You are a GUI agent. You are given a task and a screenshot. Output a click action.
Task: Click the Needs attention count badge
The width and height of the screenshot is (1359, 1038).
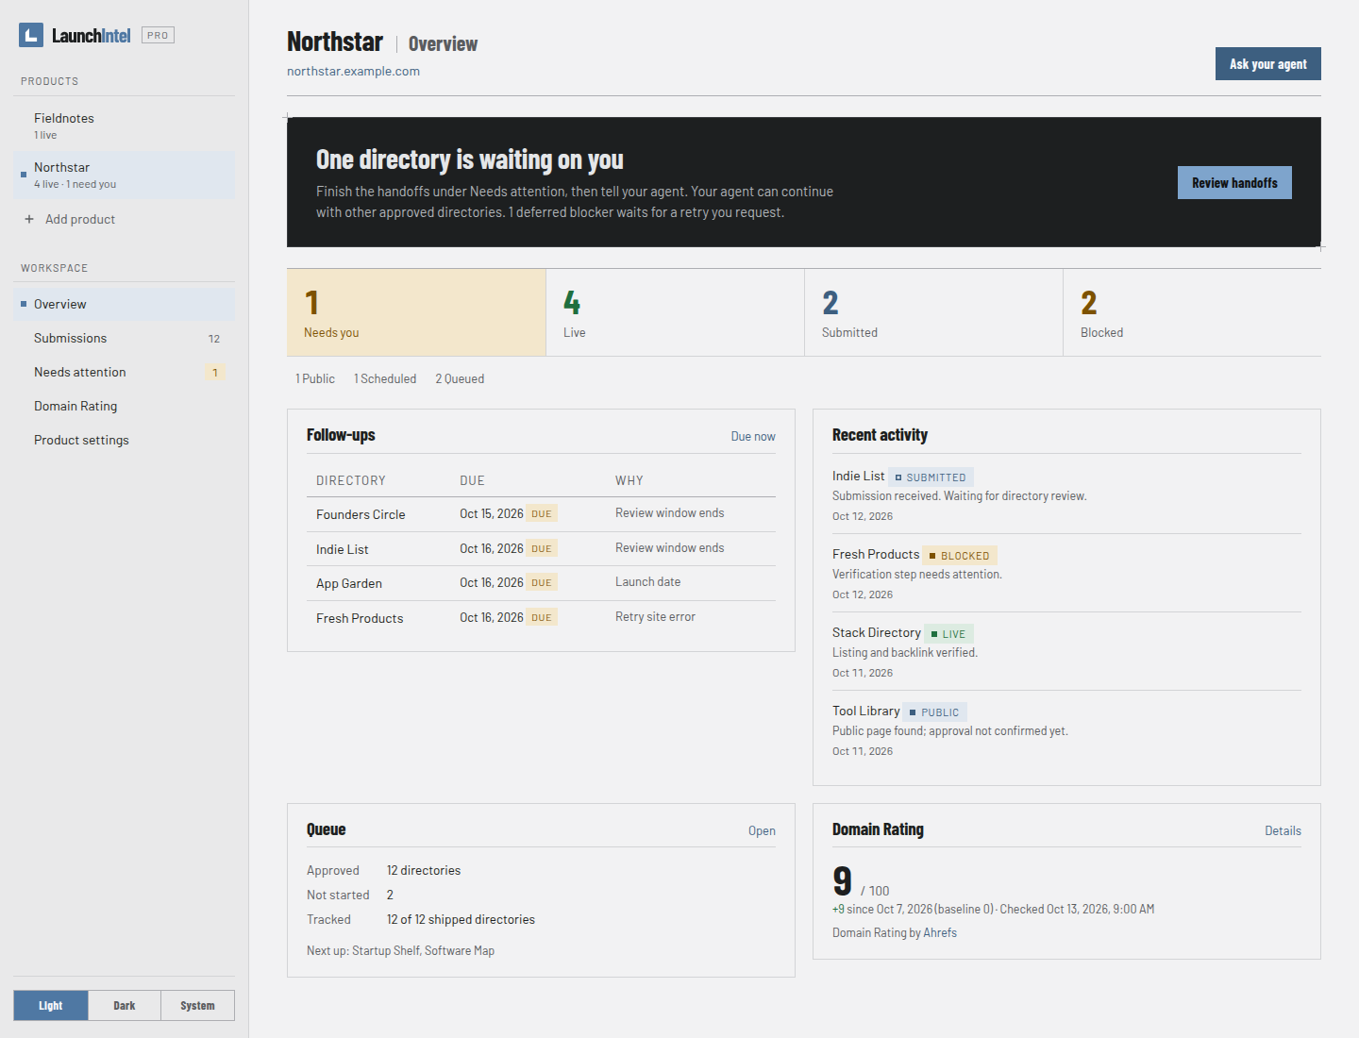point(215,373)
